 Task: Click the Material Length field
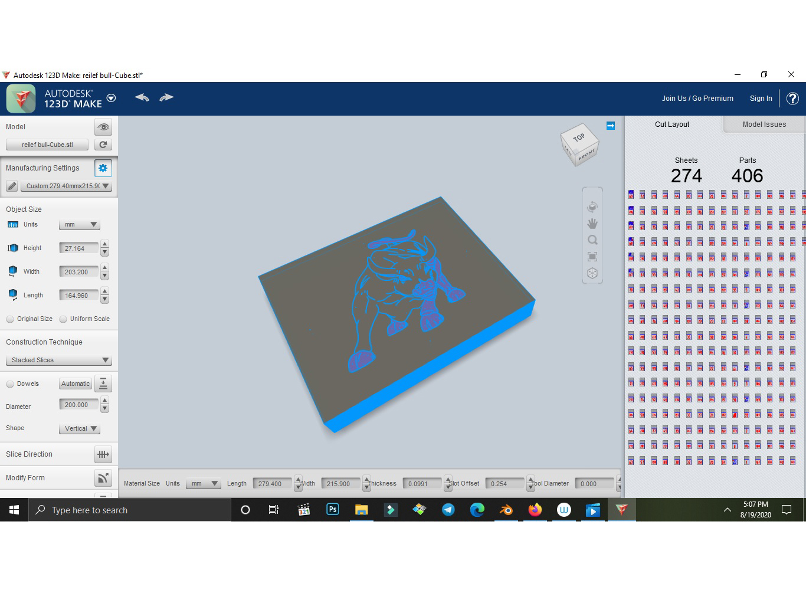272,484
